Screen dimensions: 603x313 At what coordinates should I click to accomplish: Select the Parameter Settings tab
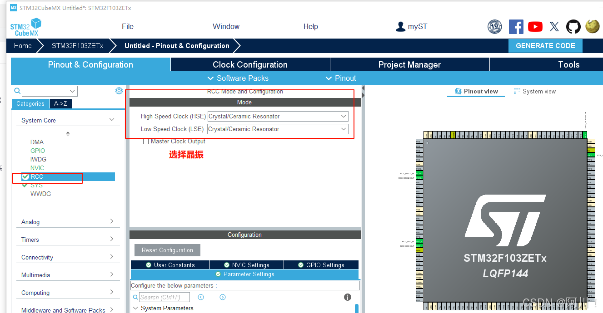244,274
